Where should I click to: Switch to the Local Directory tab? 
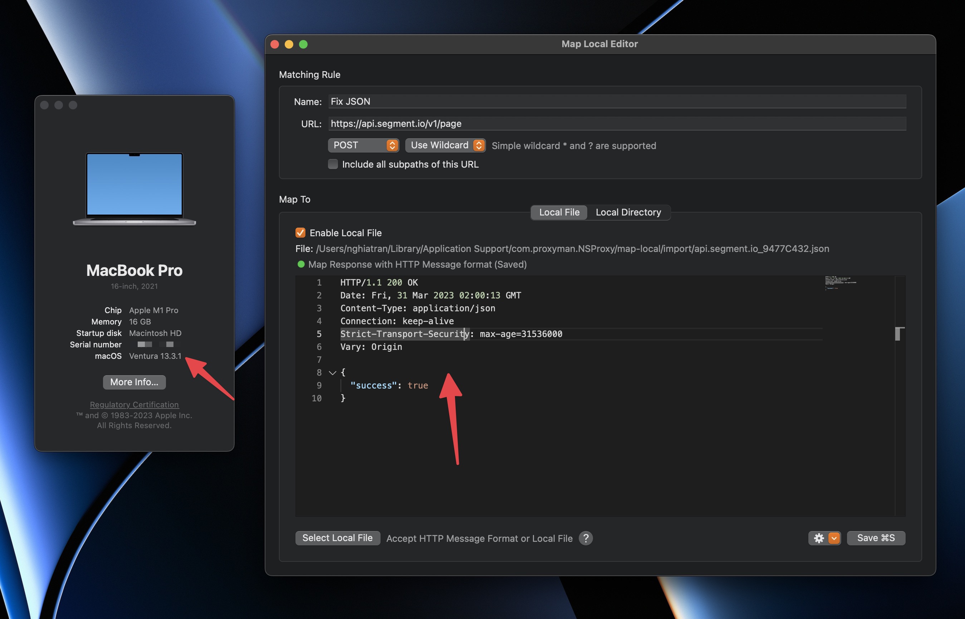pos(629,212)
